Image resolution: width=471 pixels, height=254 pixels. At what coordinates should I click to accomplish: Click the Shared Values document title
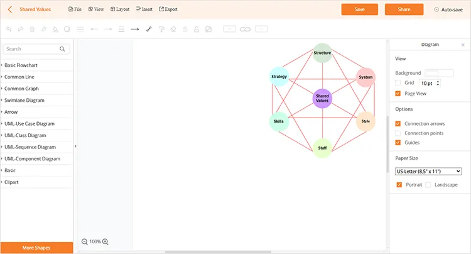35,9
